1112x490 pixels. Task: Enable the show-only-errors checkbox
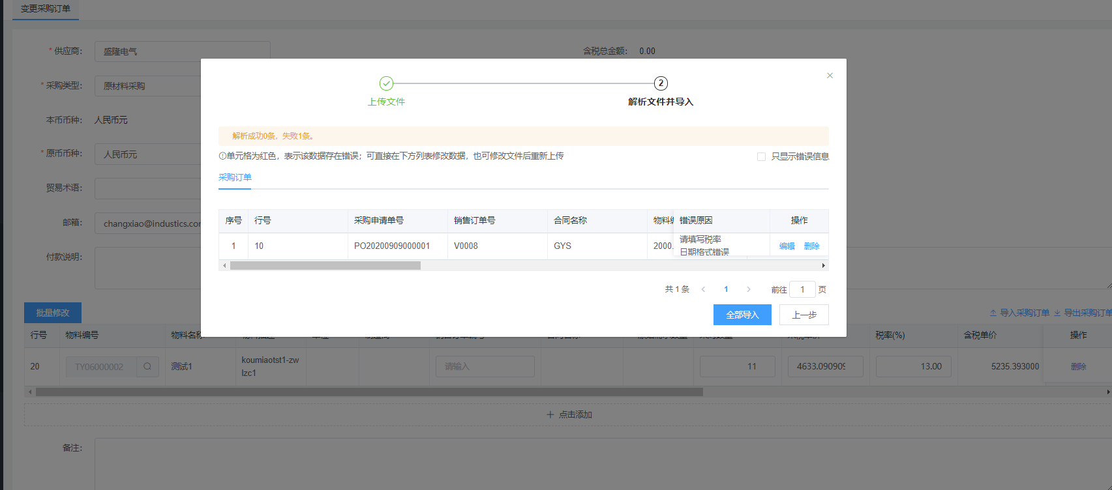pyautogui.click(x=761, y=156)
